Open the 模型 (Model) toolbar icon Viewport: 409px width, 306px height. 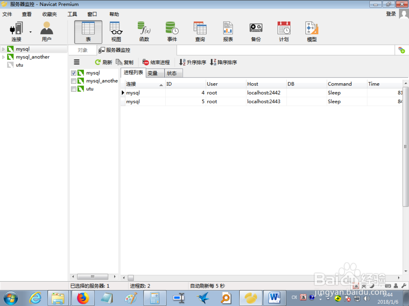312,32
